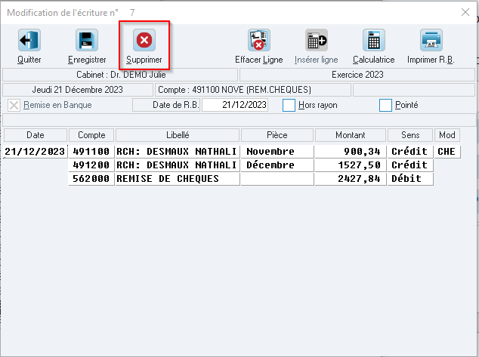Click the 2427,84 amount cell
This screenshot has width=479, height=357.
click(351, 179)
